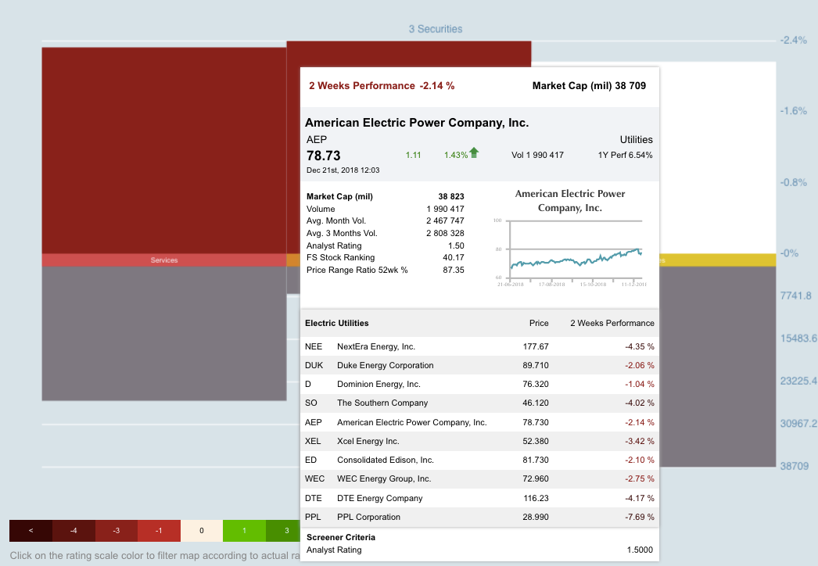The width and height of the screenshot is (818, 566).
Task: Click the WEC ticker symbol
Action: point(314,478)
